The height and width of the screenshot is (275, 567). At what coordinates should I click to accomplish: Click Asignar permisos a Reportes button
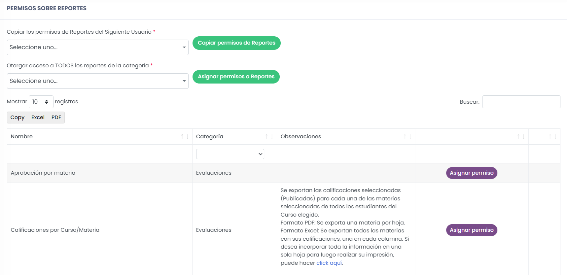point(236,77)
